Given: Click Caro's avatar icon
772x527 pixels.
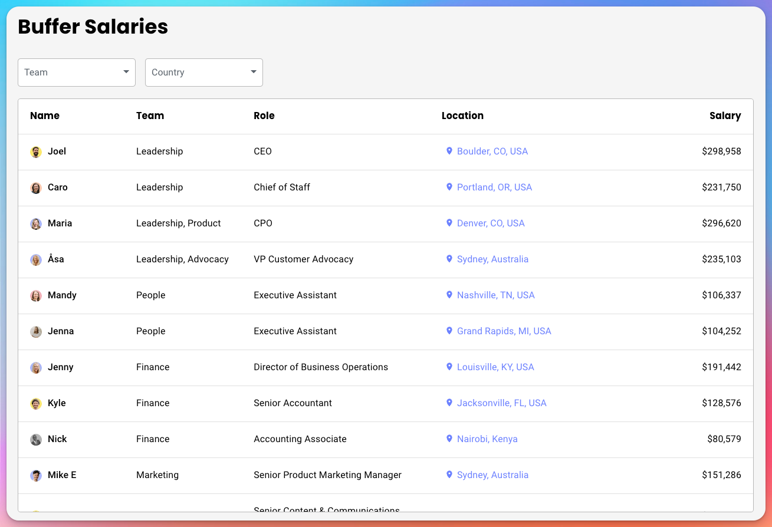Looking at the screenshot, I should click(36, 188).
